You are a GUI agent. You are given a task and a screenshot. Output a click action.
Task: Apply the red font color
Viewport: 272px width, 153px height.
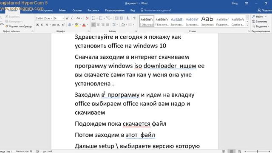point(84,25)
